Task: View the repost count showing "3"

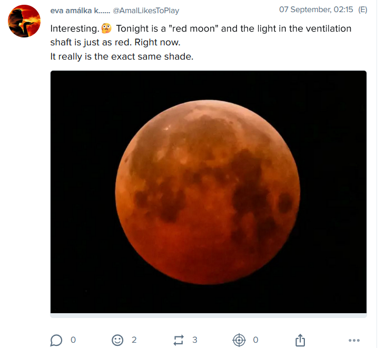Action: pyautogui.click(x=195, y=340)
